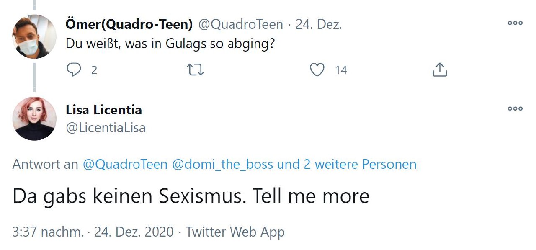Click the Ömer(Quadro-Teen) display name
The image size is (536, 250).
129,25
